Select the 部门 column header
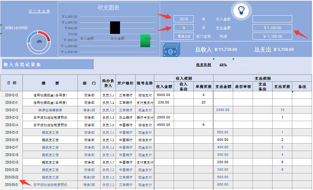This screenshot has width=313, height=190. pyautogui.click(x=89, y=83)
